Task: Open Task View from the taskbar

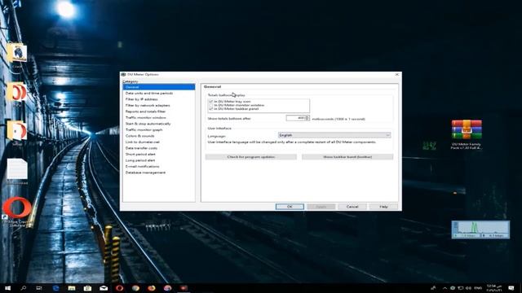Action: pos(39,288)
